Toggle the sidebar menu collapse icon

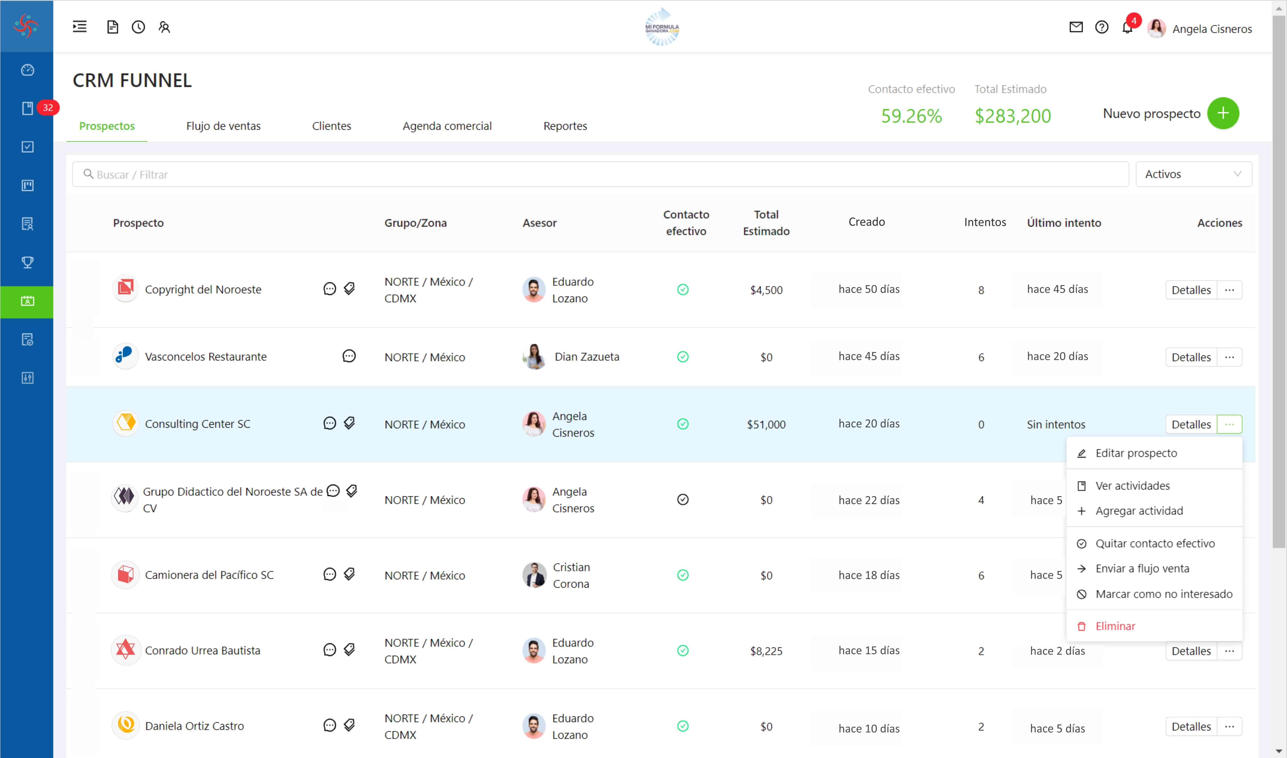click(x=79, y=27)
